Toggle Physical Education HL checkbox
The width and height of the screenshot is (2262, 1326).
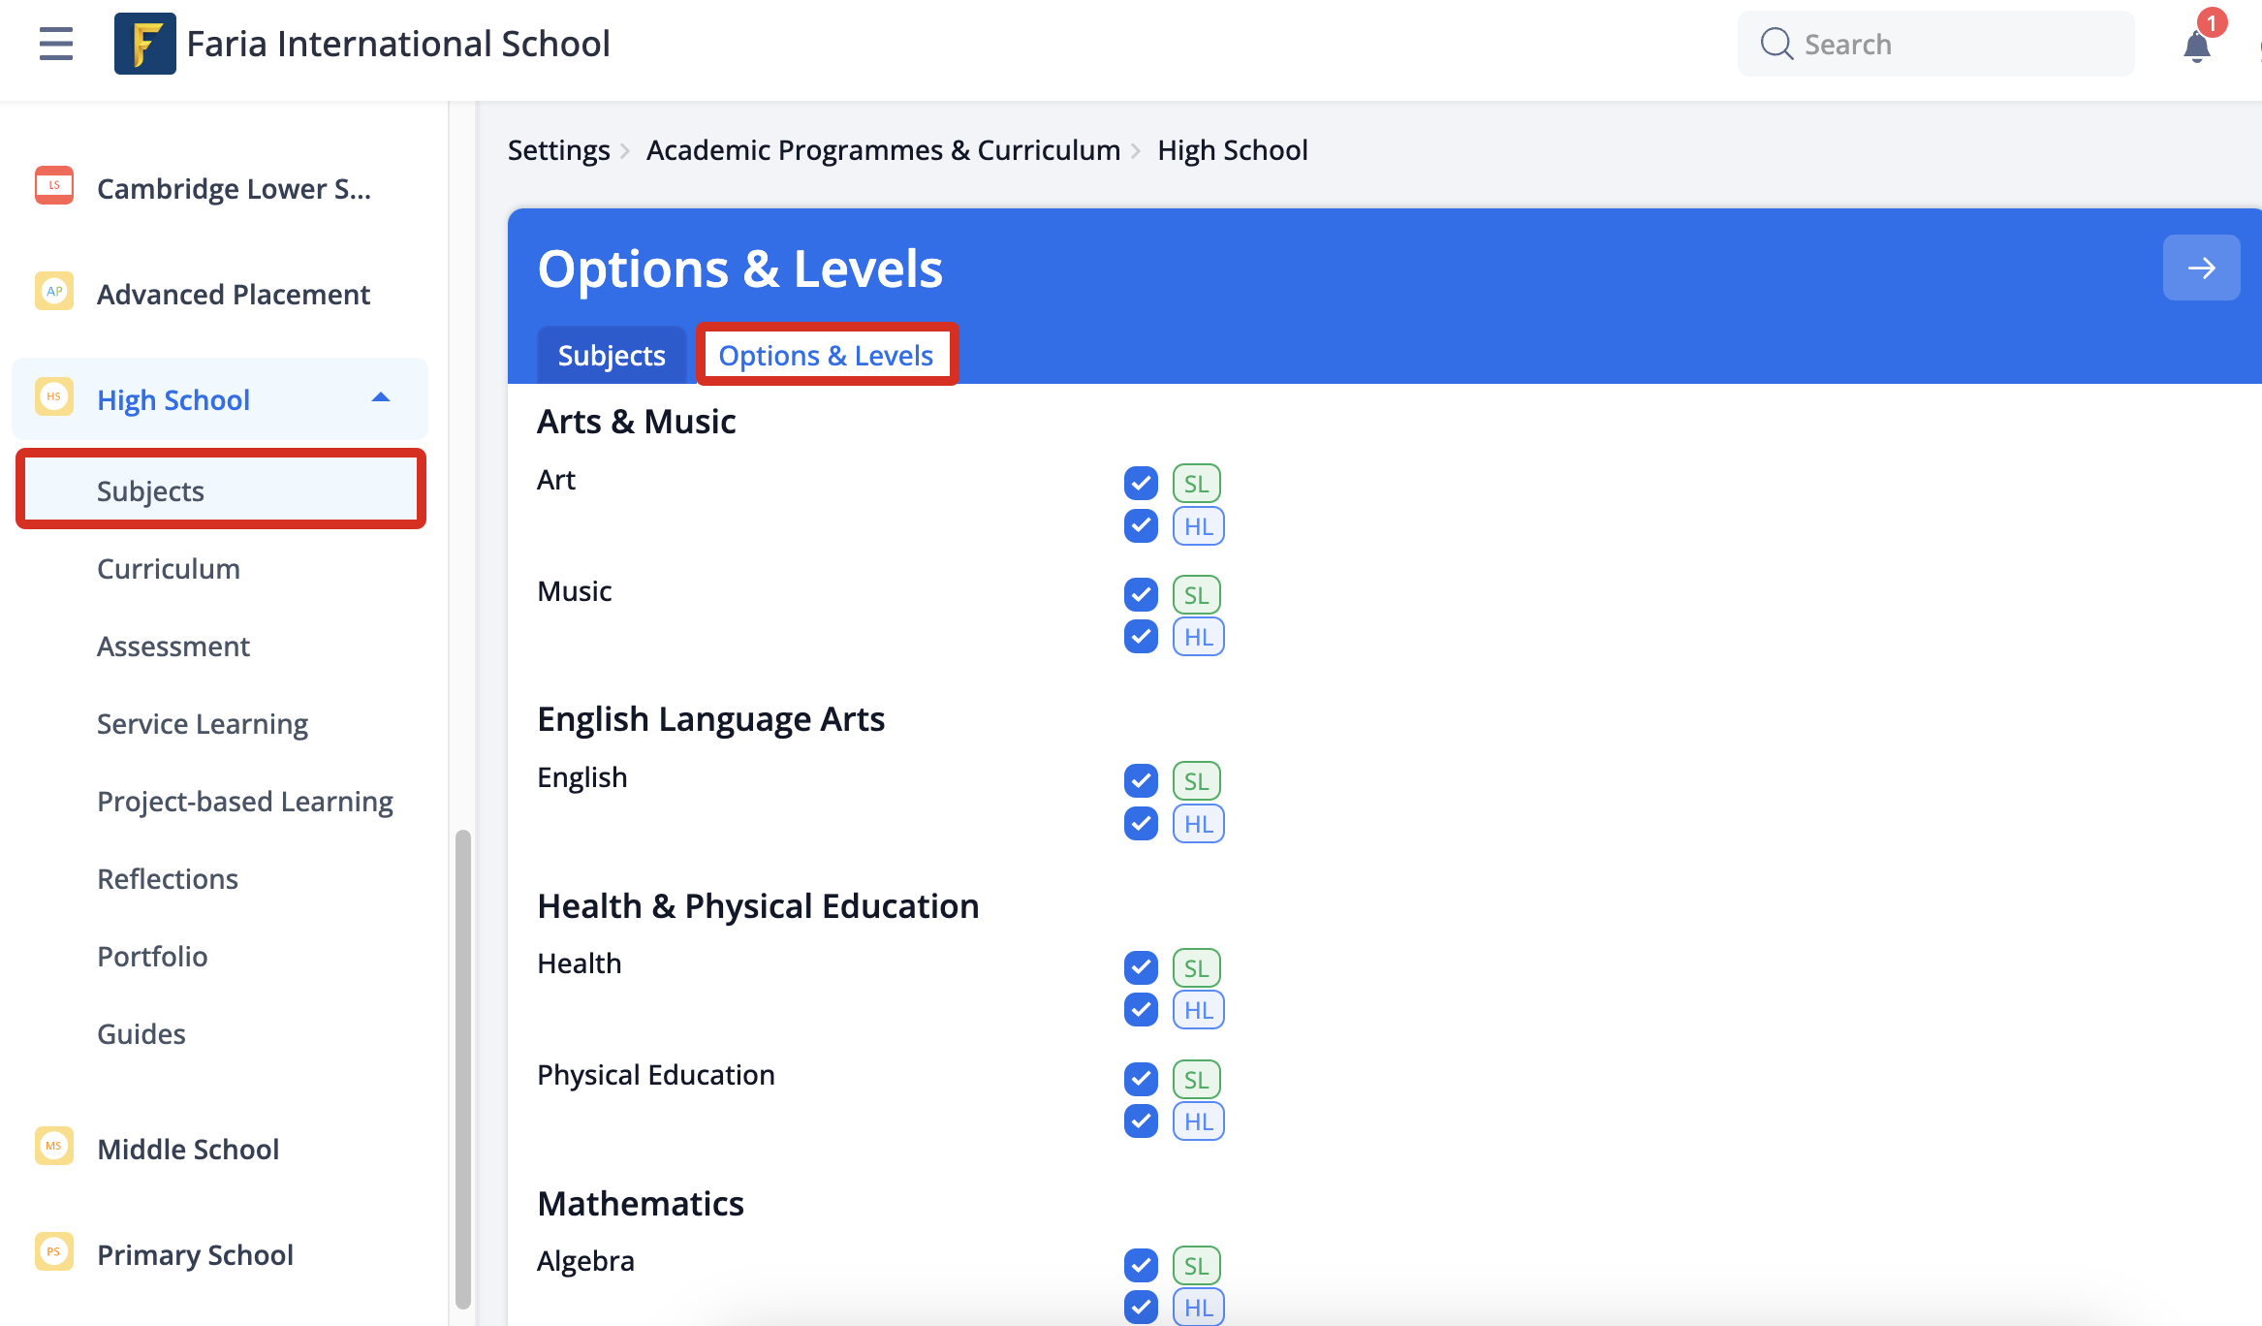point(1141,1121)
